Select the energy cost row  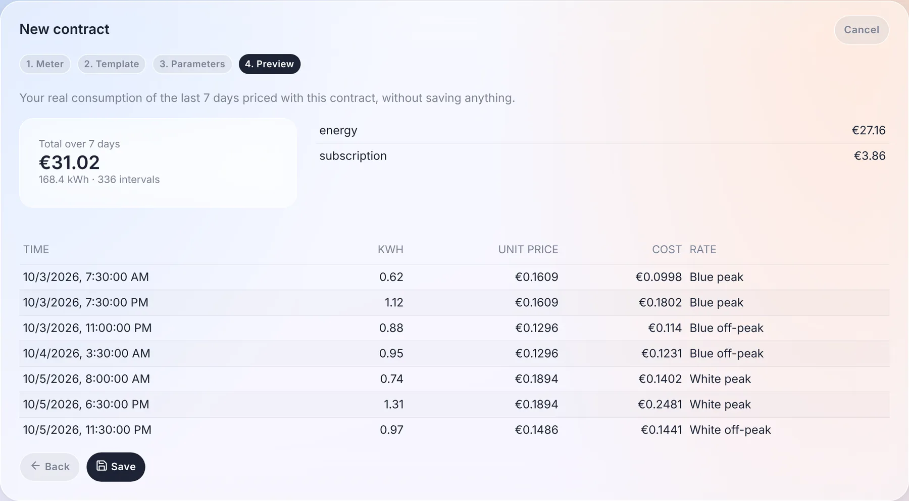[602, 131]
